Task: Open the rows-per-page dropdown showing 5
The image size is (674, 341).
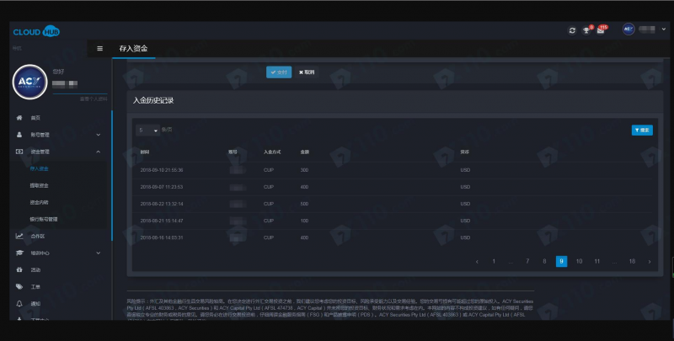Action: 148,131
